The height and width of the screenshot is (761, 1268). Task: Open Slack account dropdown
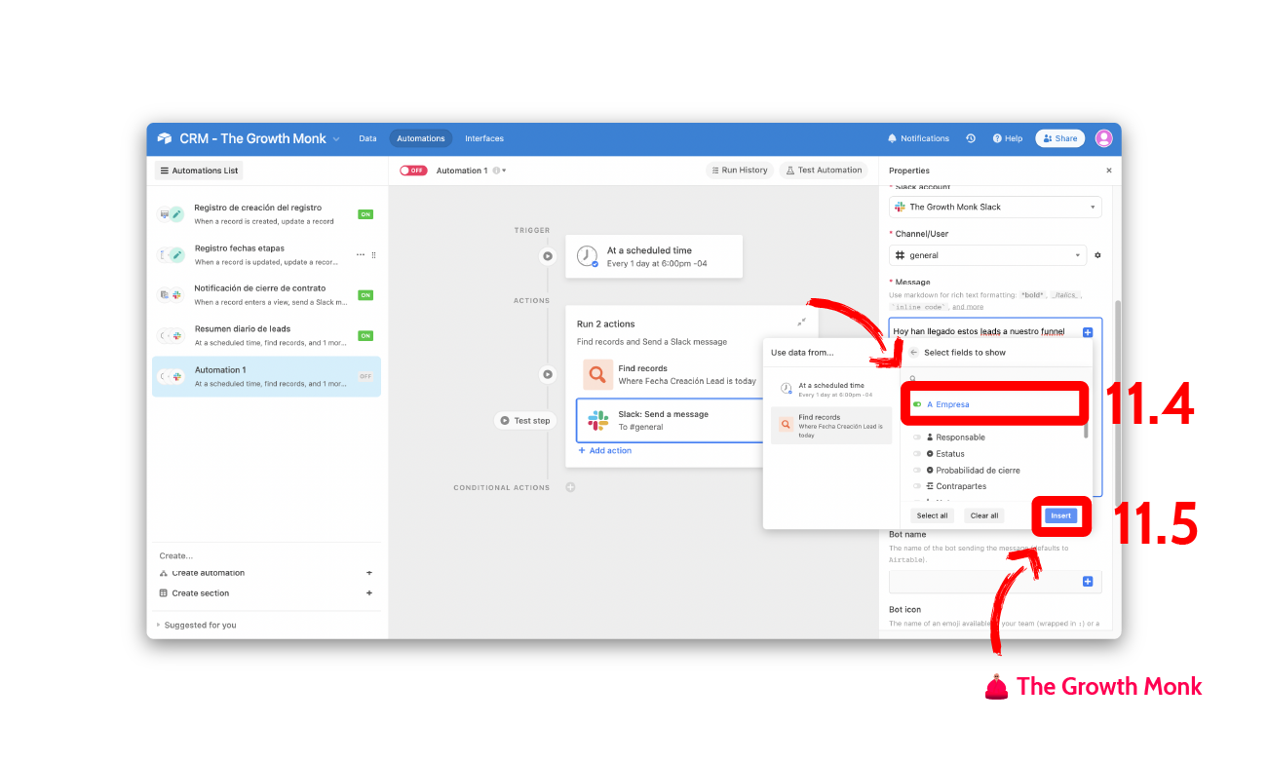point(995,207)
